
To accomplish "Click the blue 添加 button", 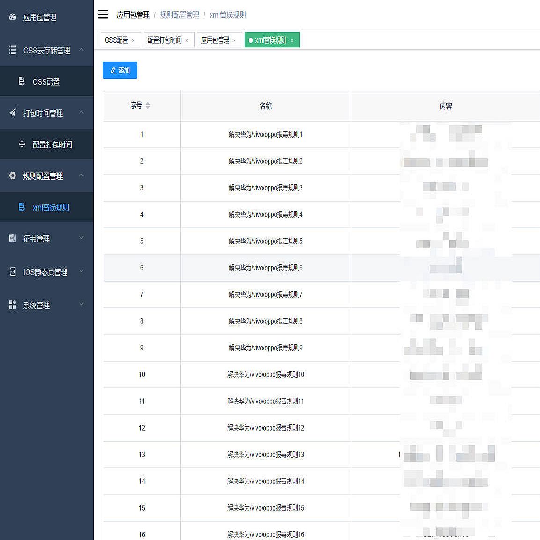I will [120, 70].
